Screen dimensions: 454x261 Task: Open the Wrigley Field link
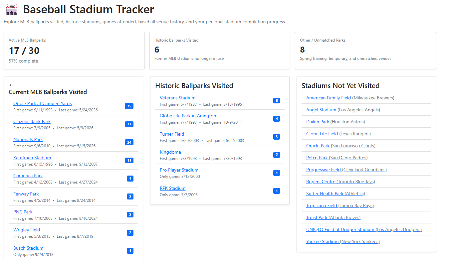coord(27,230)
